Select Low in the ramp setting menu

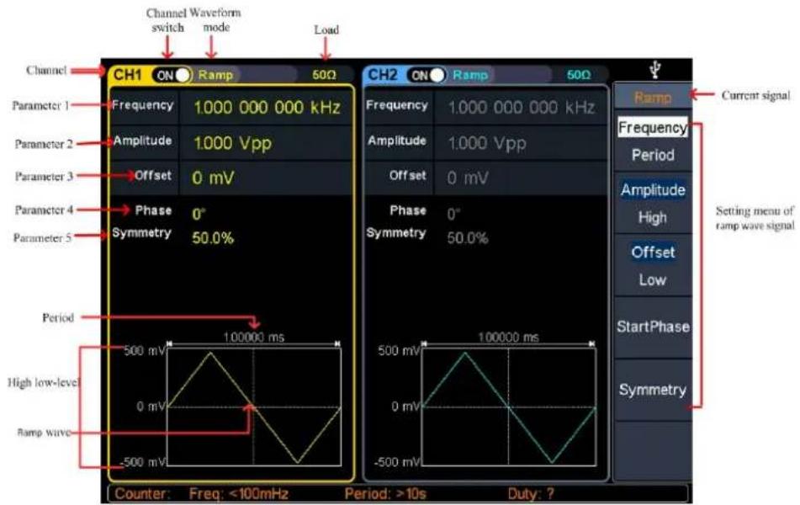tap(653, 279)
